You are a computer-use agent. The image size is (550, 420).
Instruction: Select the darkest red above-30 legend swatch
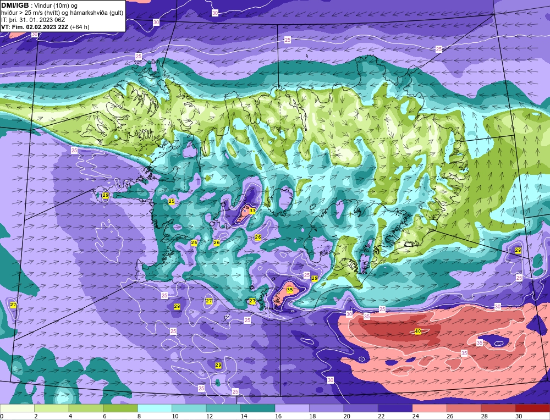point(533,408)
